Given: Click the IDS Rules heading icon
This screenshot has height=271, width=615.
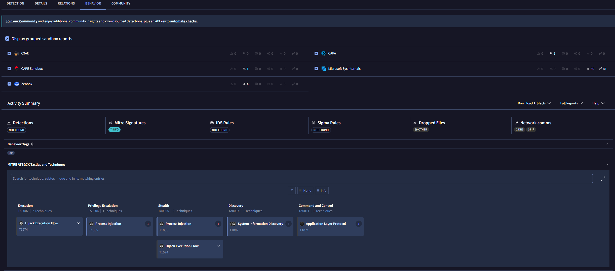Looking at the screenshot, I should [x=212, y=123].
